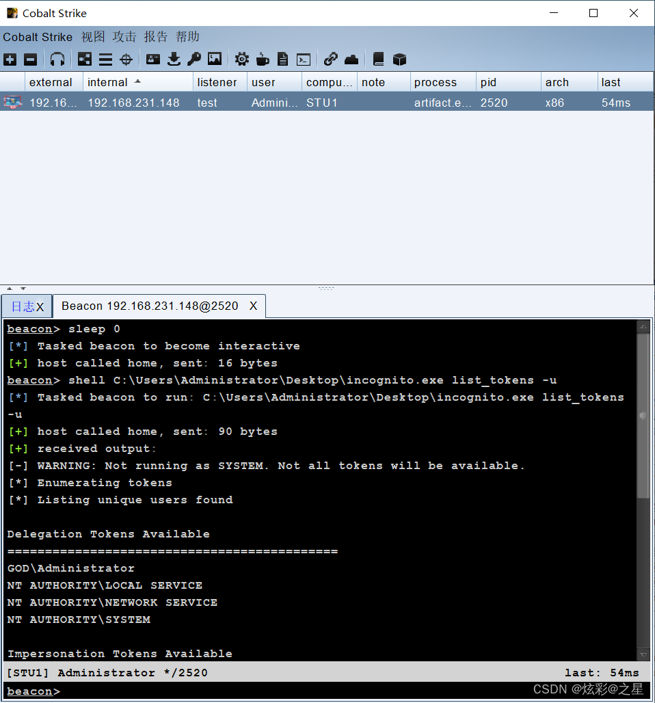The image size is (655, 703).
Task: Sort by pid column header
Action: point(509,83)
